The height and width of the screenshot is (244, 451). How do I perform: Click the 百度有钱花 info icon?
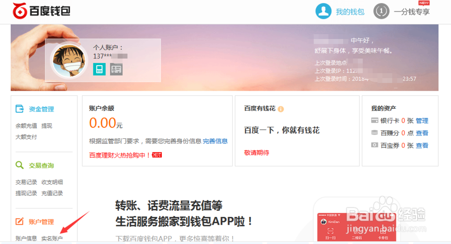point(281,109)
